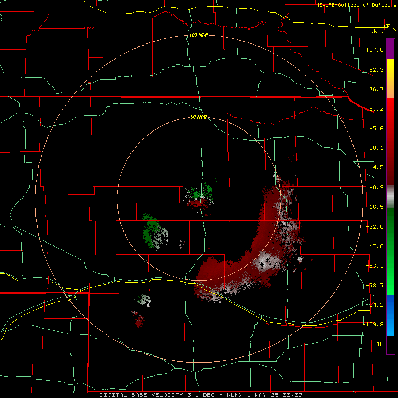Select the 76.7 legend value
The width and height of the screenshot is (398, 398).
pyautogui.click(x=376, y=89)
